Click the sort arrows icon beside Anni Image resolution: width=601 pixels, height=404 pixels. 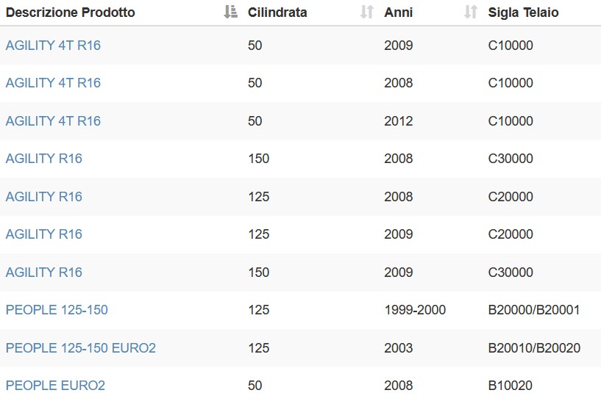(471, 12)
